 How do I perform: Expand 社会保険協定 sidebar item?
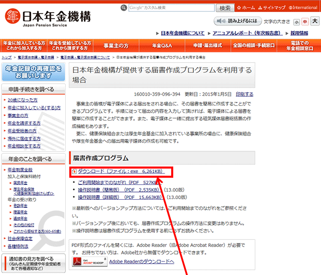coord(20,238)
